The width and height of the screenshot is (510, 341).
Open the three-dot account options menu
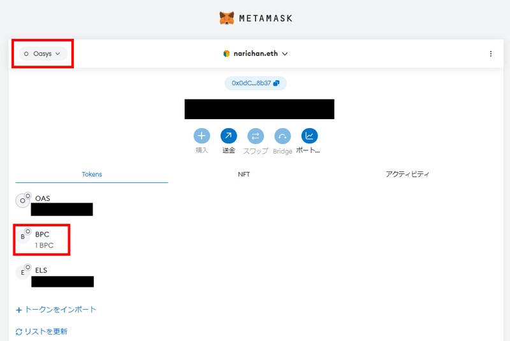coord(490,54)
